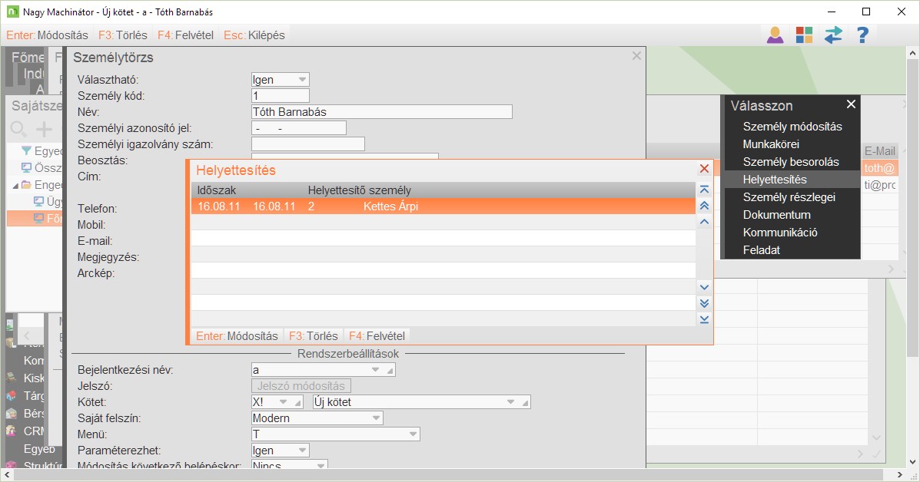Jump to first record in Helyettesítés list
The image size is (920, 482).
click(x=705, y=190)
